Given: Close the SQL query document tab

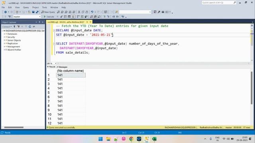Looking at the screenshot, I should tap(90, 22).
